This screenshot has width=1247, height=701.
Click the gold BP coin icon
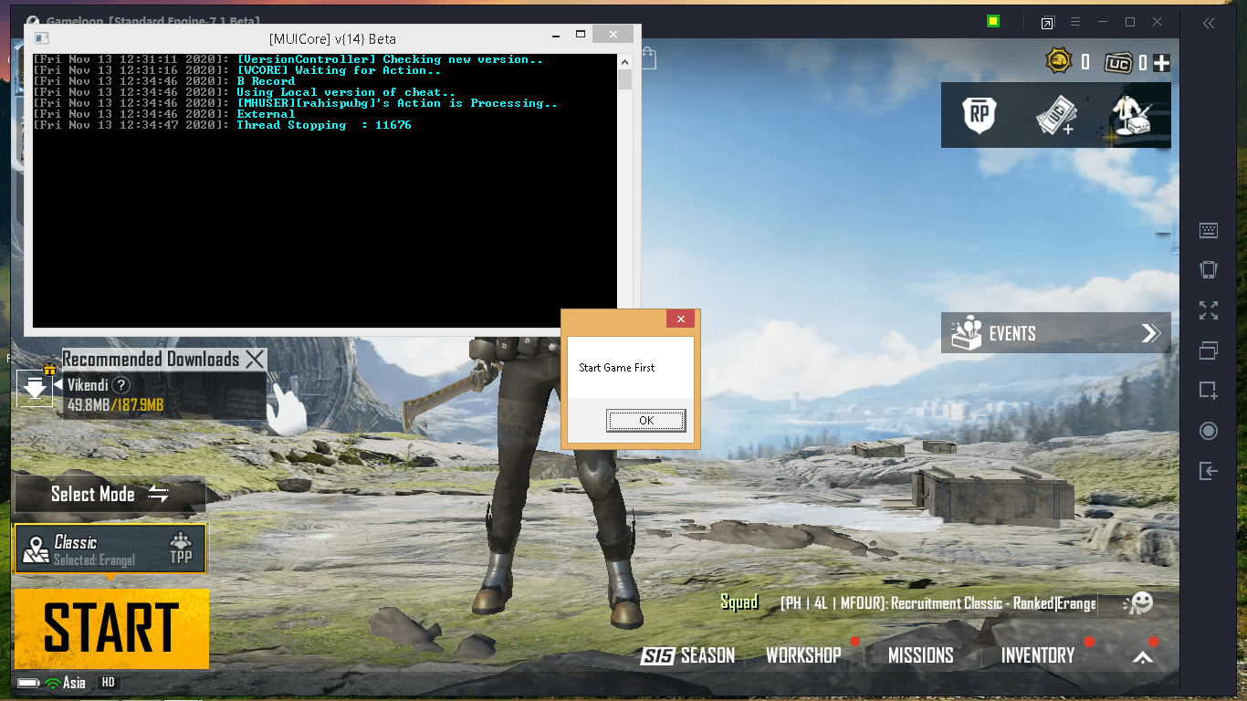tap(1058, 61)
